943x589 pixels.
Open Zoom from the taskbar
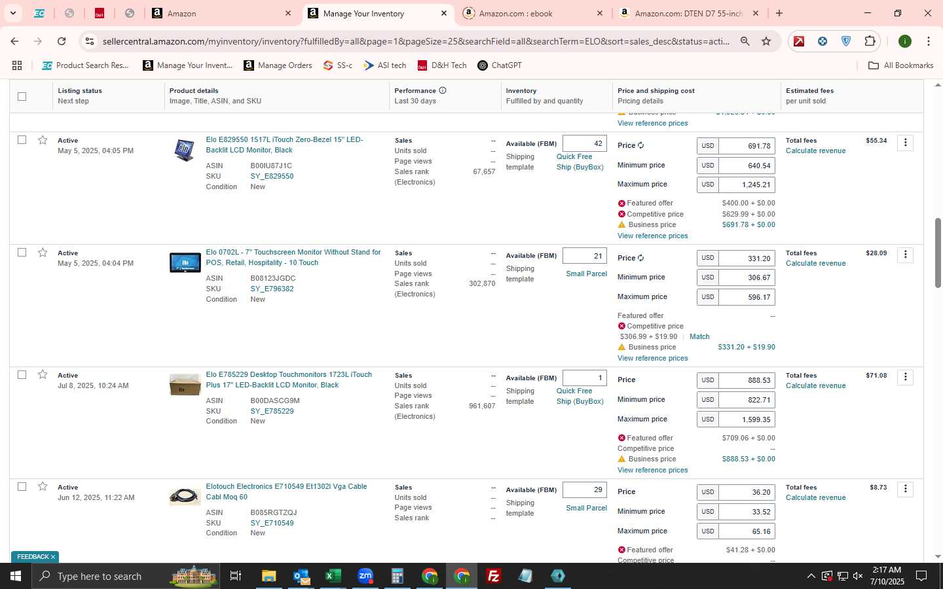point(365,576)
